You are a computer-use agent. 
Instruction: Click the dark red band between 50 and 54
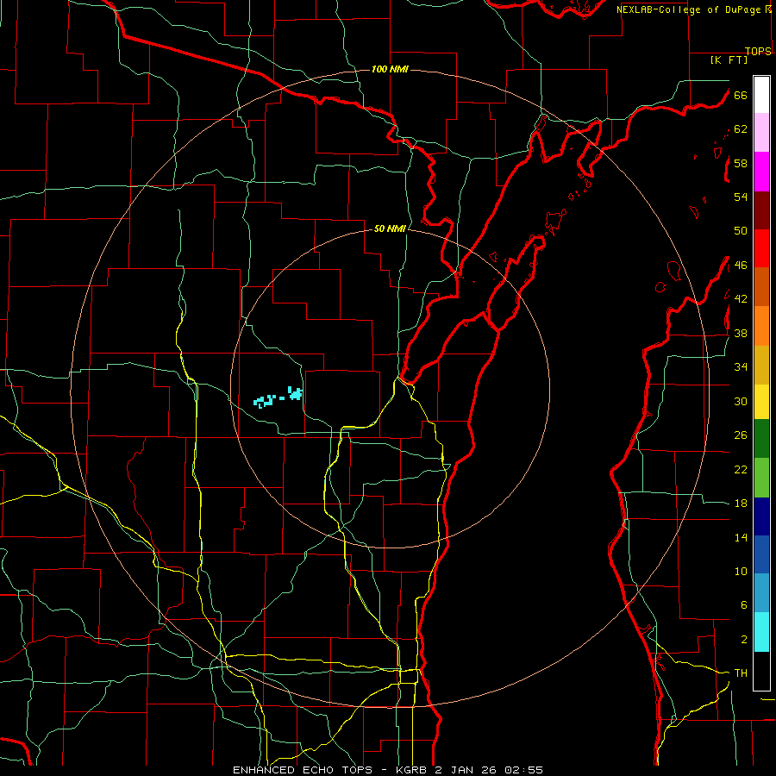(761, 210)
